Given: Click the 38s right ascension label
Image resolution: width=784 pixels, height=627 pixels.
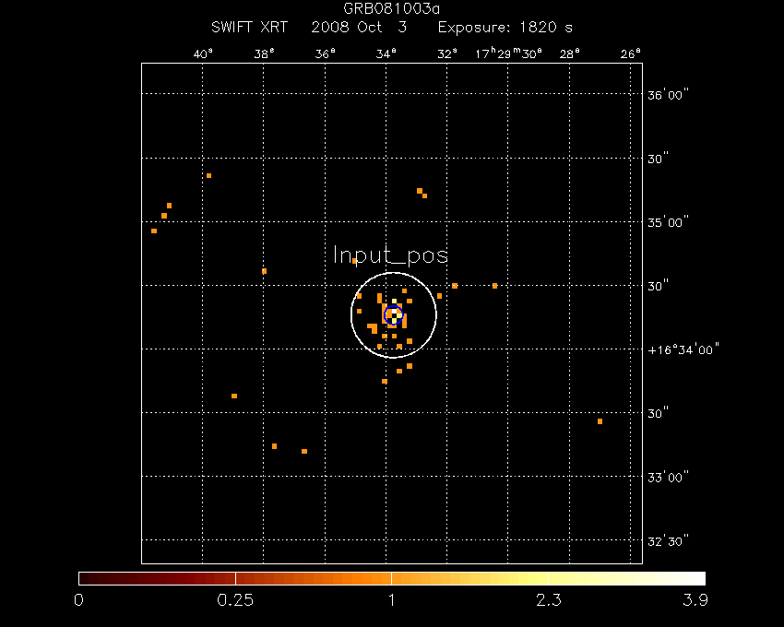Looking at the screenshot, I should pyautogui.click(x=264, y=54).
